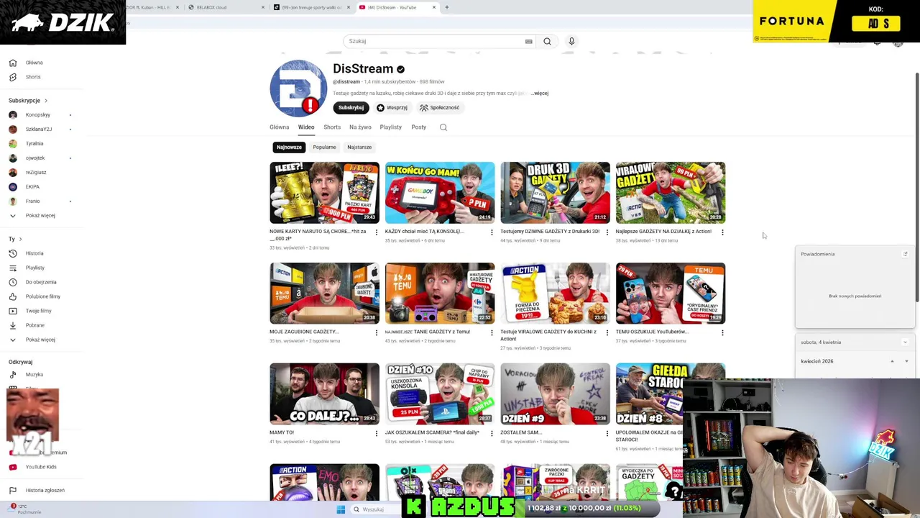
Task: Open on-screen keyboard icon in search box
Action: [529, 41]
